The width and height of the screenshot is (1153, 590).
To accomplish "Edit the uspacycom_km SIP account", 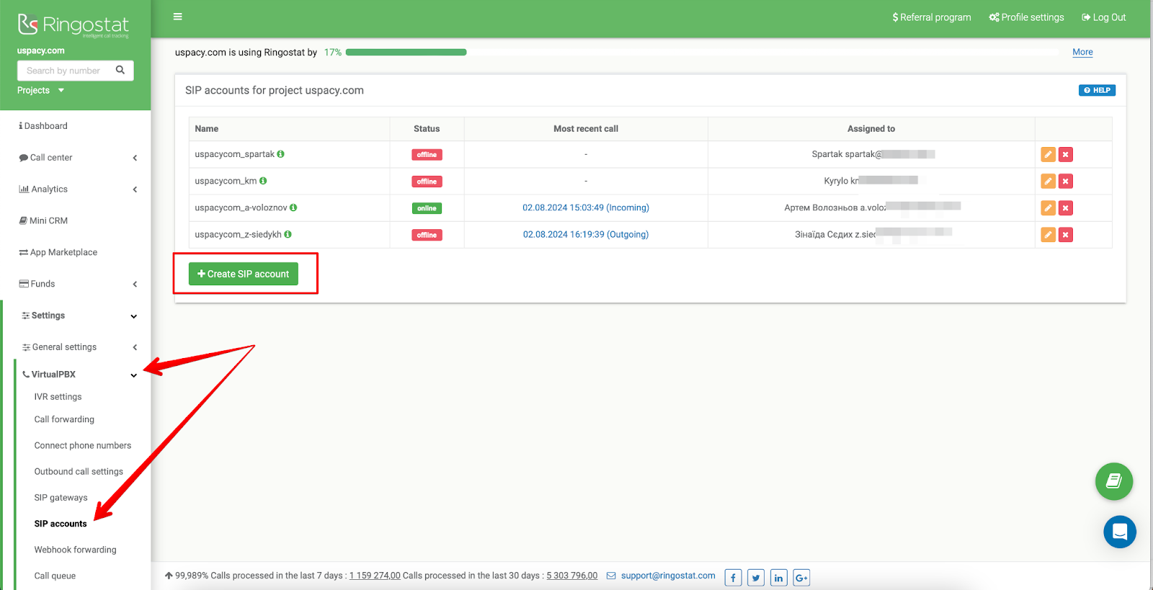I will click(1049, 181).
